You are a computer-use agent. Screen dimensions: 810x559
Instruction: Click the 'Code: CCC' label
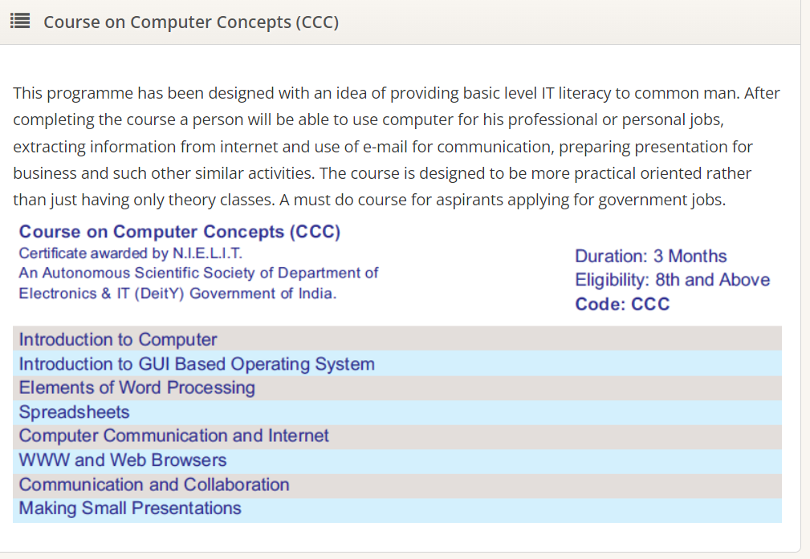click(x=622, y=304)
